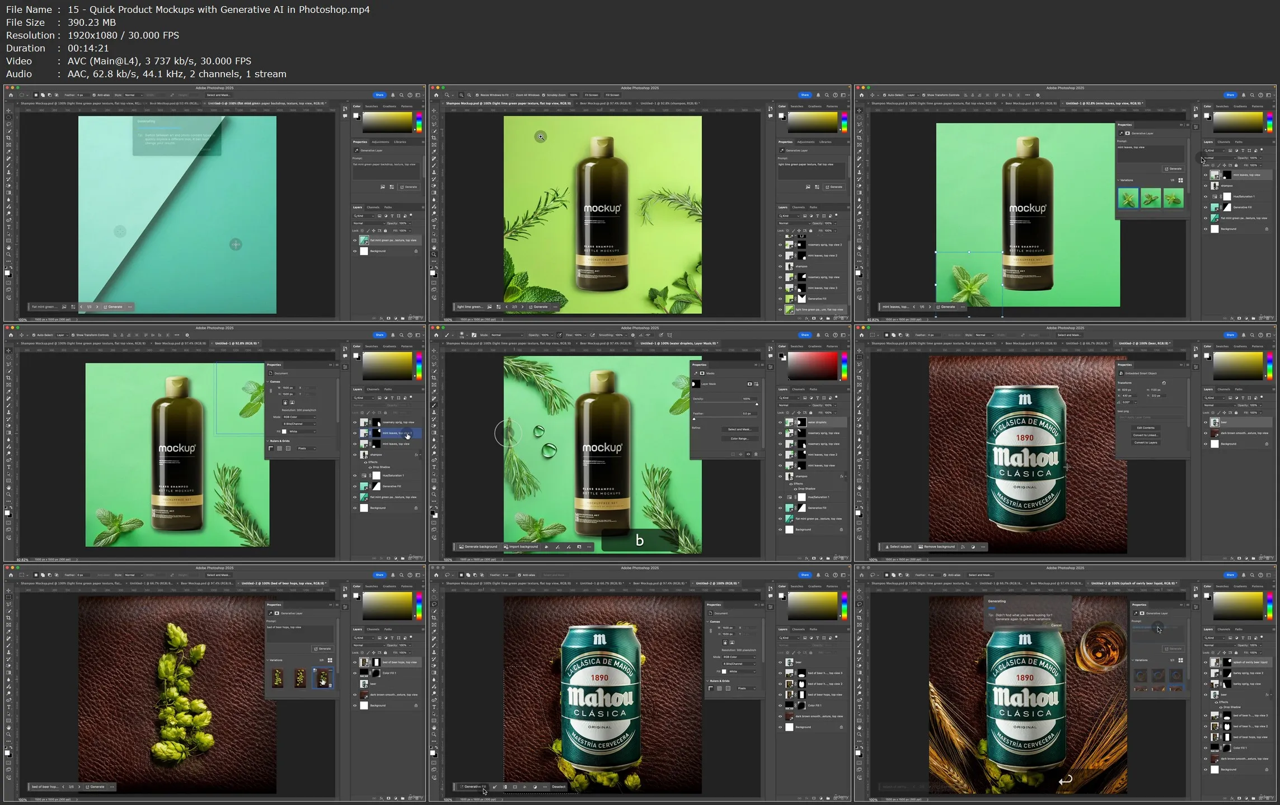
Task: Click Share button in the mint diagonal-fold frame
Action: point(379,95)
